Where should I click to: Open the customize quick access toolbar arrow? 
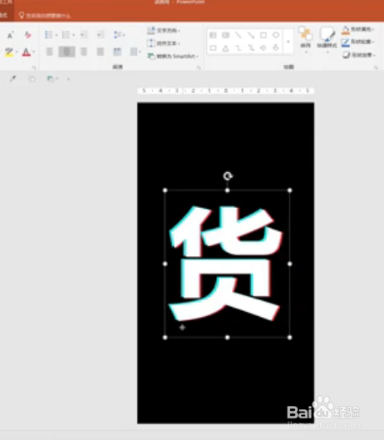[x=68, y=79]
